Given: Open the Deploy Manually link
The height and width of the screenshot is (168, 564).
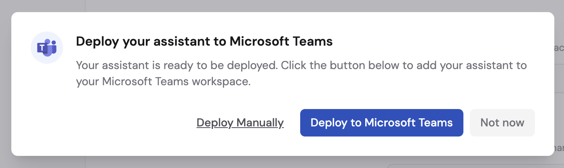Looking at the screenshot, I should click(240, 123).
